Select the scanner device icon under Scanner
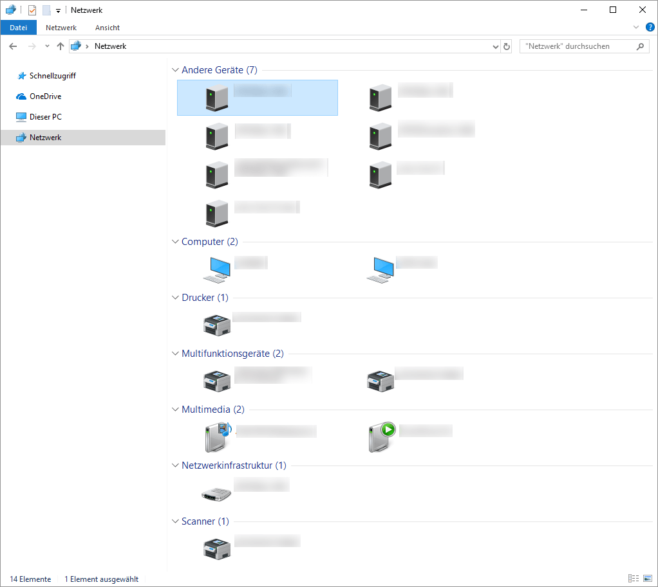 216,548
